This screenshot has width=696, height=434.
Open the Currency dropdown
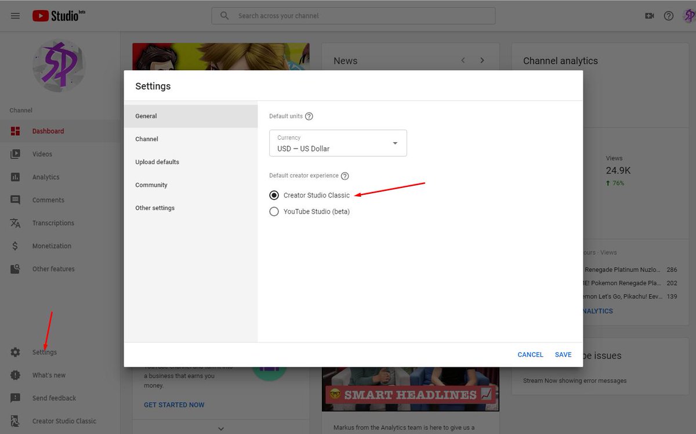point(338,143)
